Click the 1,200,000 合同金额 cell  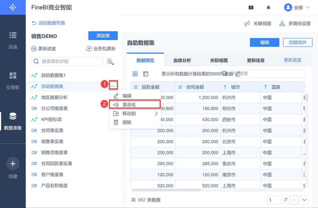coord(198,98)
